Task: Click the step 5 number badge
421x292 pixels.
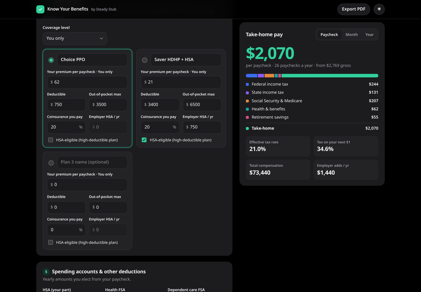Action: point(46,272)
